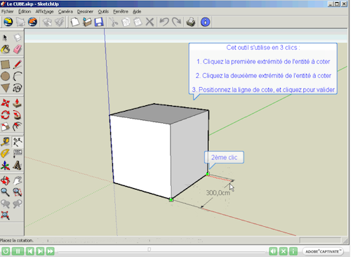Select the highlighted Dimension tool
The width and height of the screenshot is (351, 257).
[x=18, y=142]
